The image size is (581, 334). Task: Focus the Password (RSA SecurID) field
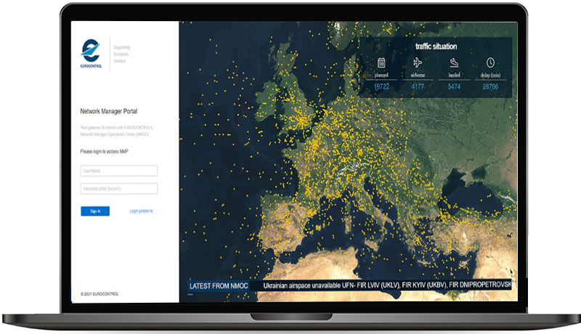point(119,189)
